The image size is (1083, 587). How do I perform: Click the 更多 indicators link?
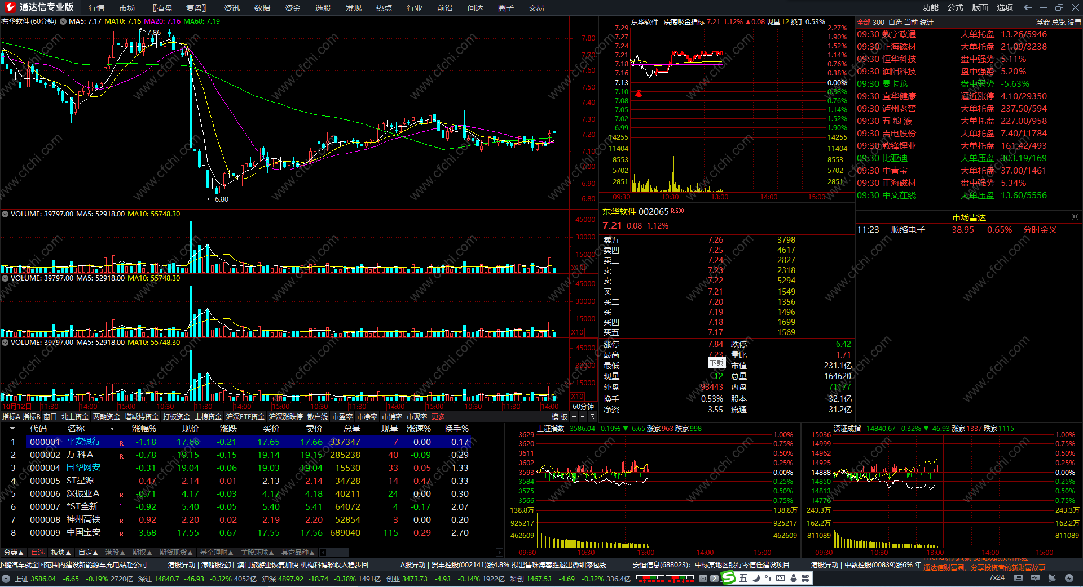(438, 417)
